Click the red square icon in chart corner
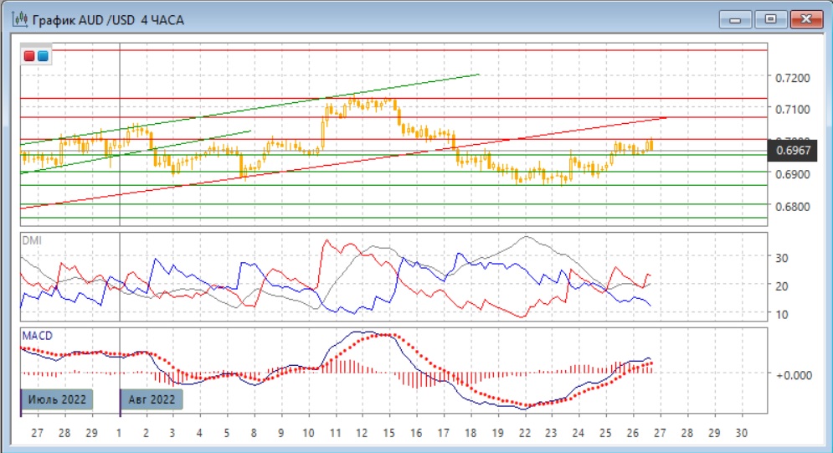The height and width of the screenshot is (453, 833). click(29, 56)
